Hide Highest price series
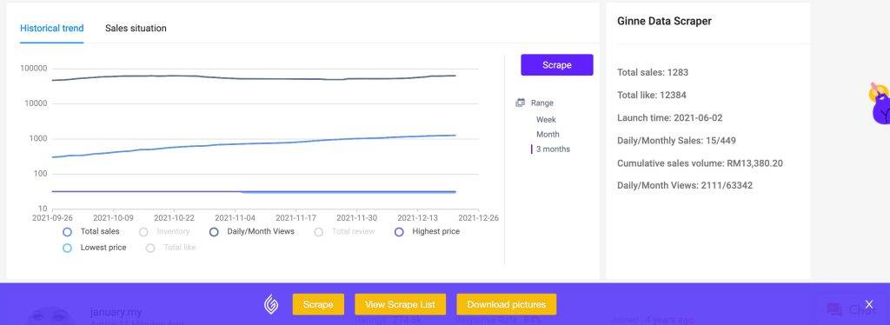 pos(399,232)
